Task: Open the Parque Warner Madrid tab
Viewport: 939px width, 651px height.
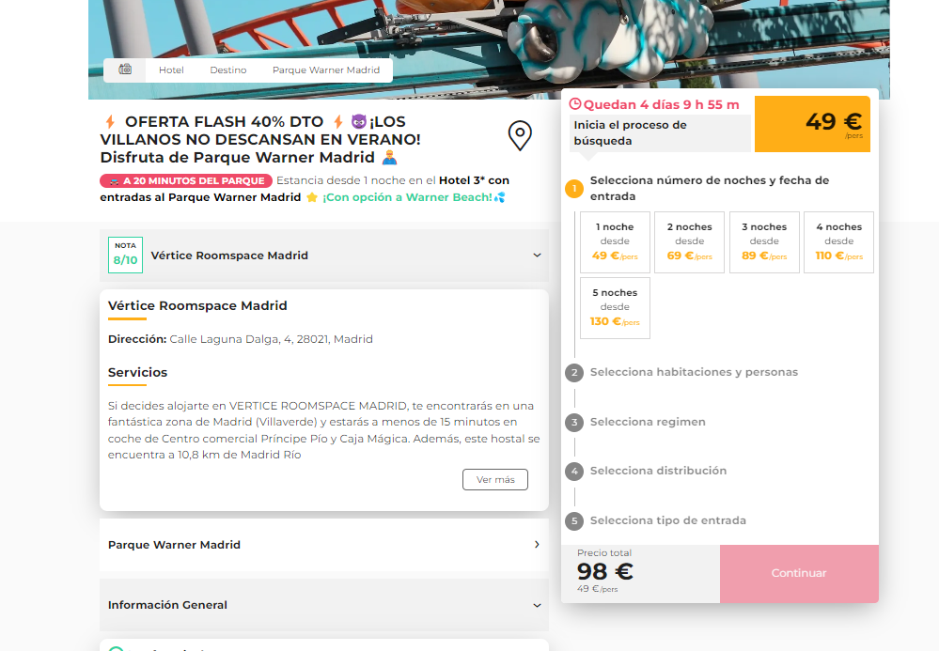Action: click(x=326, y=70)
